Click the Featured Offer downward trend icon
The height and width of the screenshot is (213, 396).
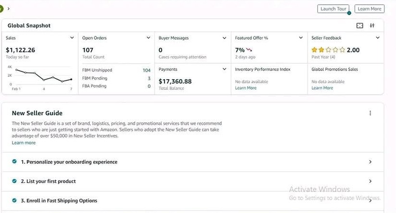tap(249, 50)
